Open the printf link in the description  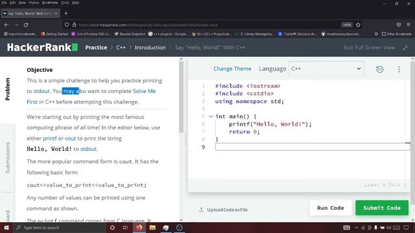pyautogui.click(x=50, y=138)
